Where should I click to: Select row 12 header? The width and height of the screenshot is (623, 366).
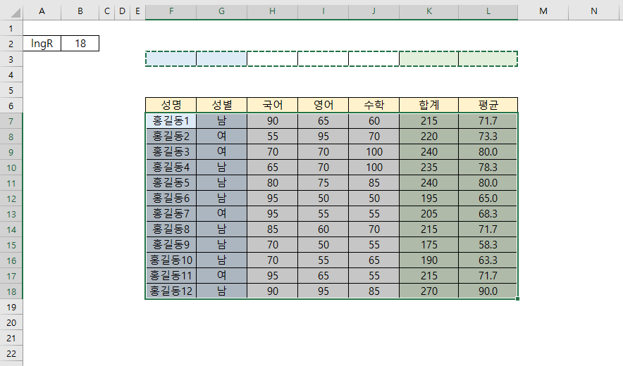pos(11,198)
